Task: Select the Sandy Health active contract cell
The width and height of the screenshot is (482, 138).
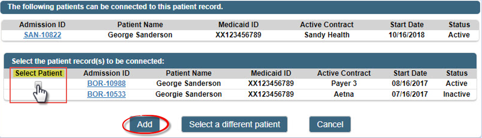Action: [x=327, y=35]
